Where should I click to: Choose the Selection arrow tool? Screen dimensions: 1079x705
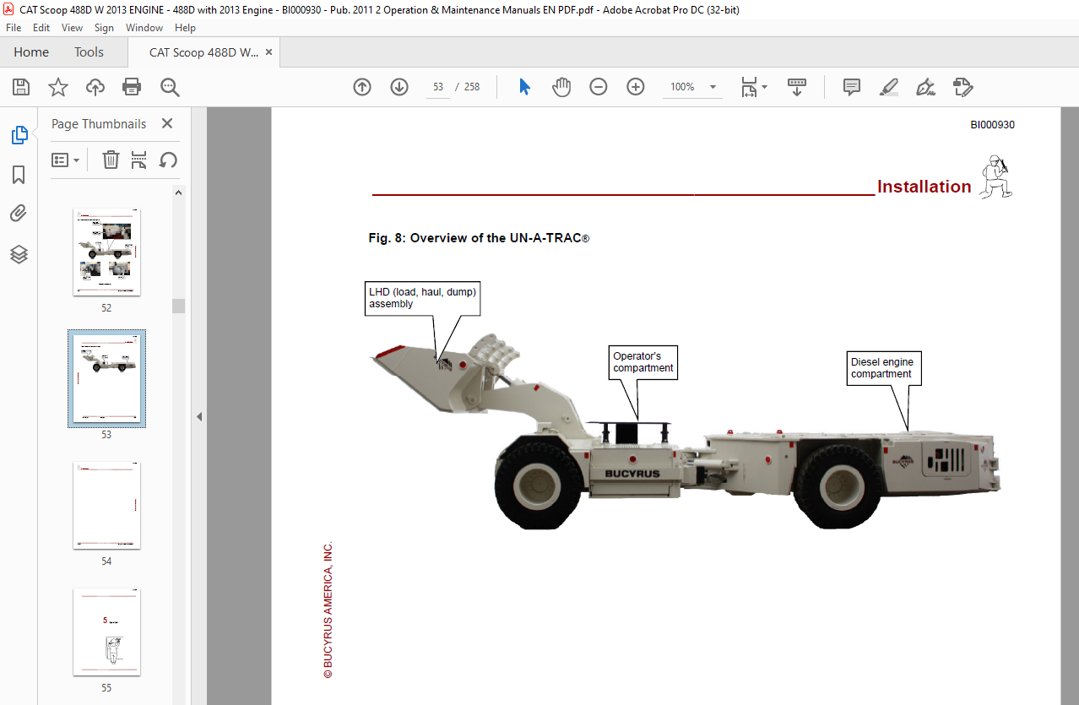tap(524, 87)
